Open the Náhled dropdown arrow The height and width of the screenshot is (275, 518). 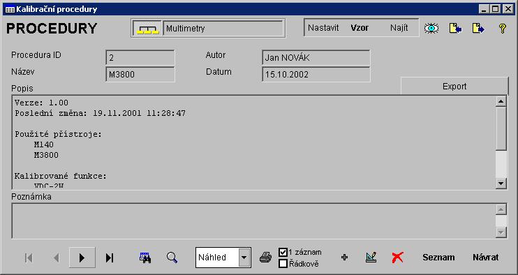click(244, 258)
